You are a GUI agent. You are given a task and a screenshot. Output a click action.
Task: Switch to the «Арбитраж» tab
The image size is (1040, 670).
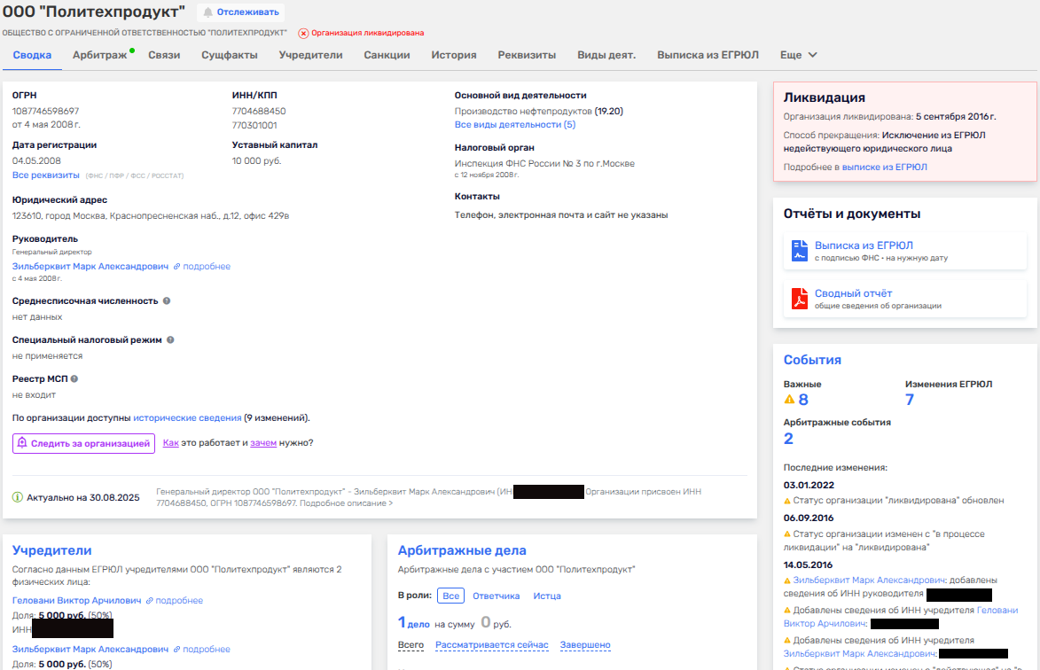click(x=99, y=55)
